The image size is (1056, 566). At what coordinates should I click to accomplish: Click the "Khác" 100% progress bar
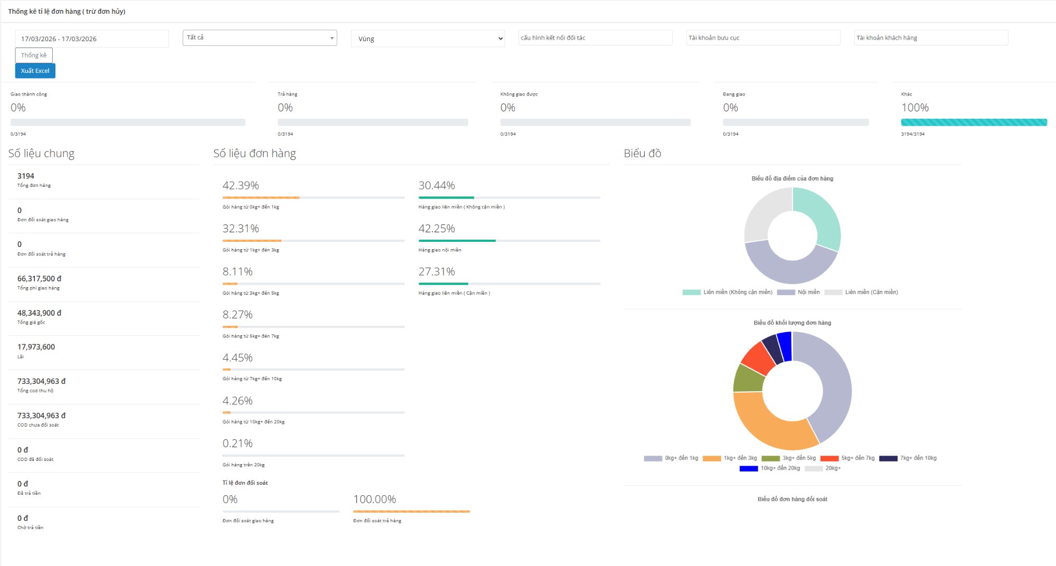[974, 121]
